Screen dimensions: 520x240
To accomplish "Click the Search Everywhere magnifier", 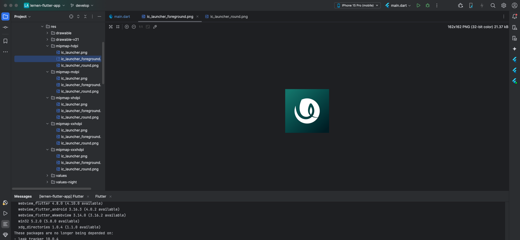I will pyautogui.click(x=493, y=5).
